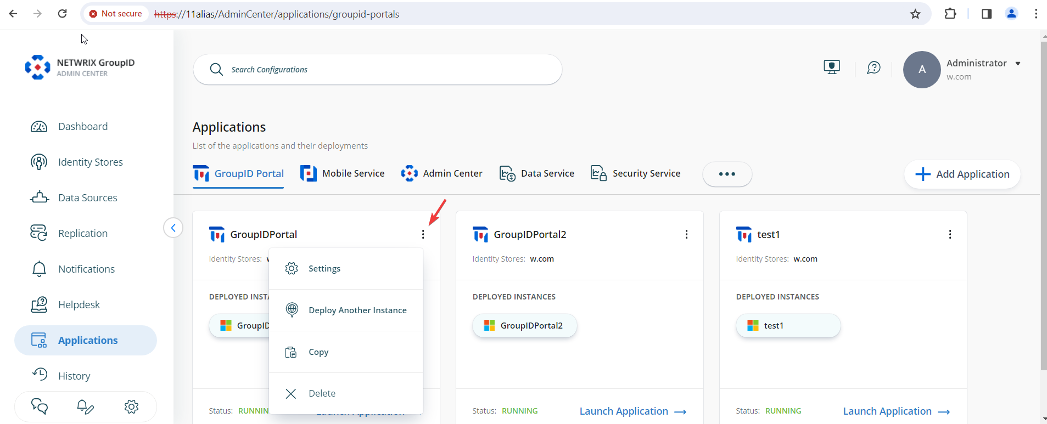This screenshot has height=424, width=1047.
Task: Choose Deploy Another Instance from the menu
Action: pyautogui.click(x=346, y=310)
